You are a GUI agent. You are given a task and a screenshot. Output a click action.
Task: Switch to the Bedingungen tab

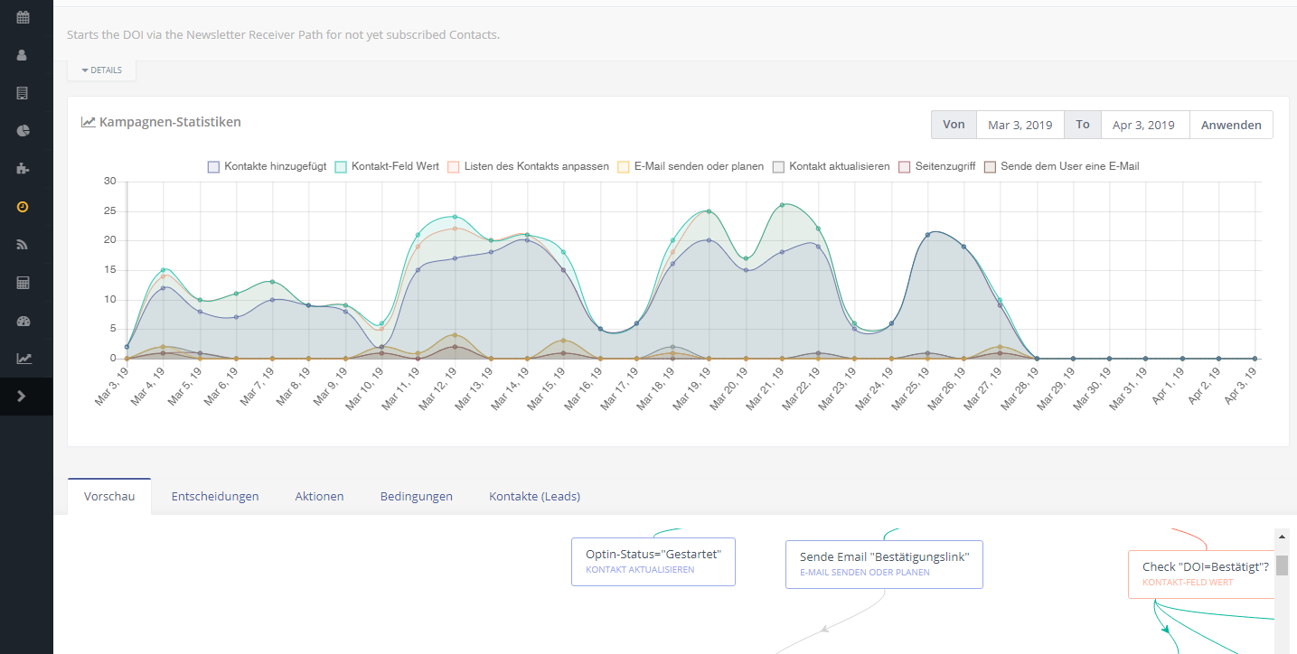(x=417, y=497)
